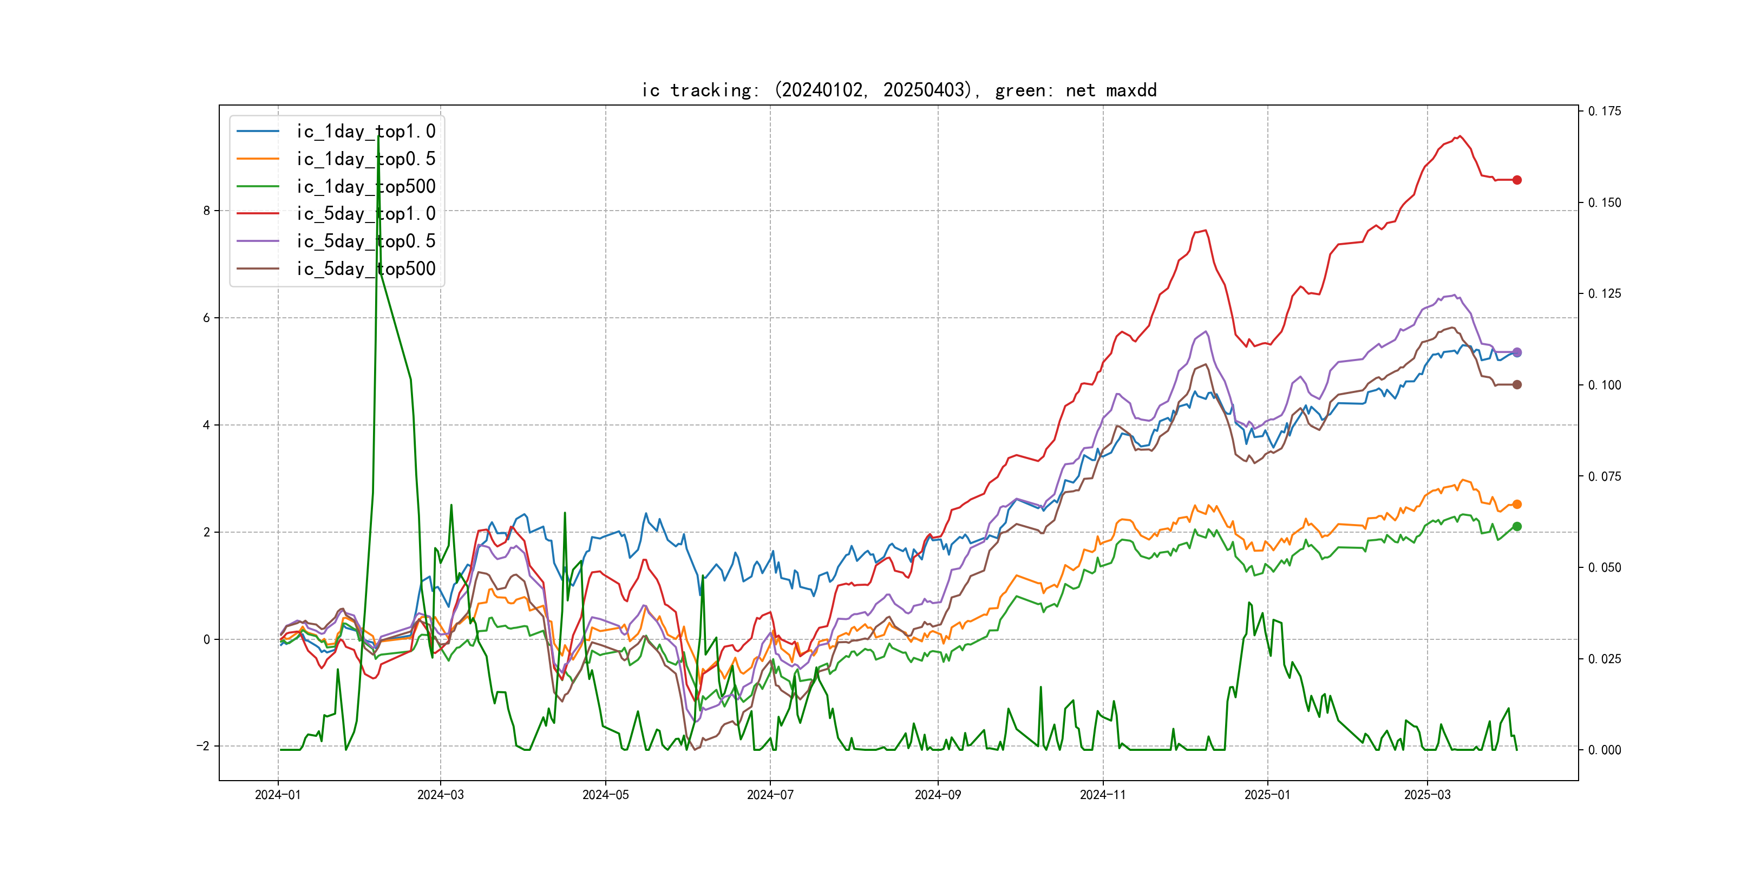Viewport: 1754px width, 877px height.
Task: Click the blue line swatch in legend
Action: click(x=258, y=132)
